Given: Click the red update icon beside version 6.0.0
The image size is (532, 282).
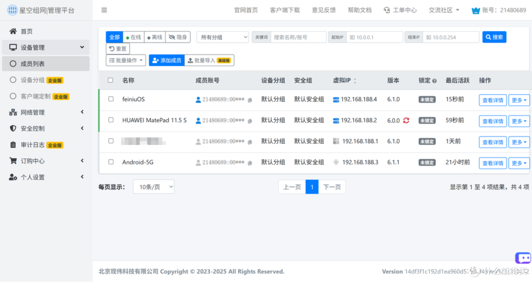Looking at the screenshot, I should pos(406,120).
